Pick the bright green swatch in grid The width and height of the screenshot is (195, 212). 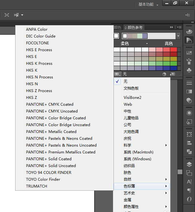[174, 64]
